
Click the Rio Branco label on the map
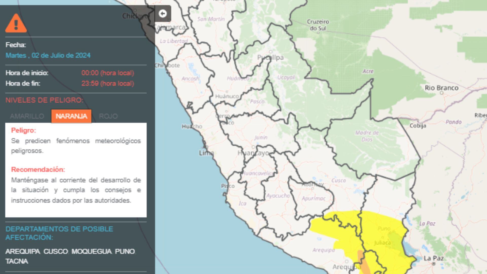coord(442,88)
